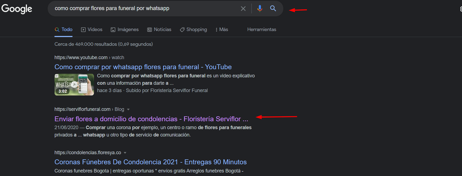The image size is (462, 176).
Task: Click 'Subido por Floristería Serviflor Funeral' text
Action: click(167, 90)
